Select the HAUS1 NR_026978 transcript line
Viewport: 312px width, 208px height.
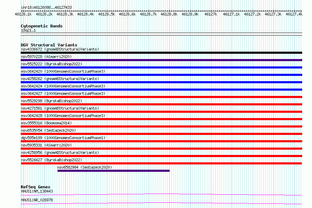coord(161,203)
